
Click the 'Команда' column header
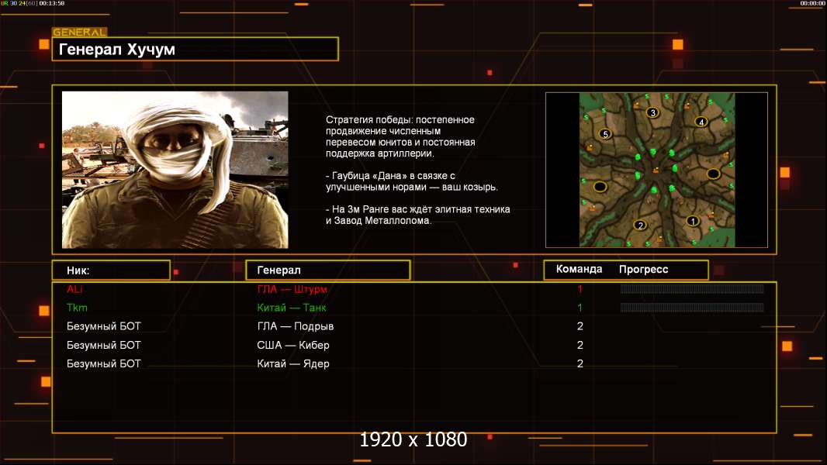pos(579,269)
